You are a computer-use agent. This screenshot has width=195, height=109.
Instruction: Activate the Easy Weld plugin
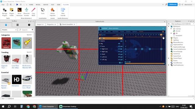coord(33,12)
